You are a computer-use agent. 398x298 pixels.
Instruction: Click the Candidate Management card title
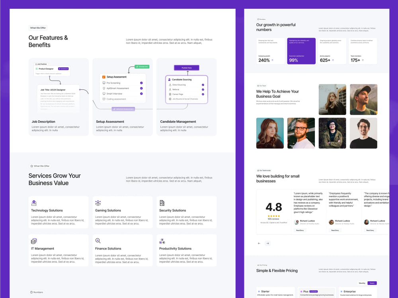pyautogui.click(x=178, y=122)
